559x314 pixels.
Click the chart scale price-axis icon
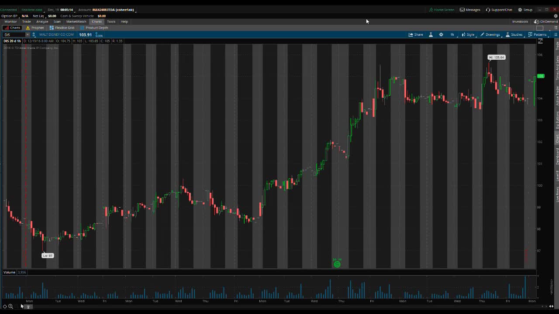tap(540, 41)
